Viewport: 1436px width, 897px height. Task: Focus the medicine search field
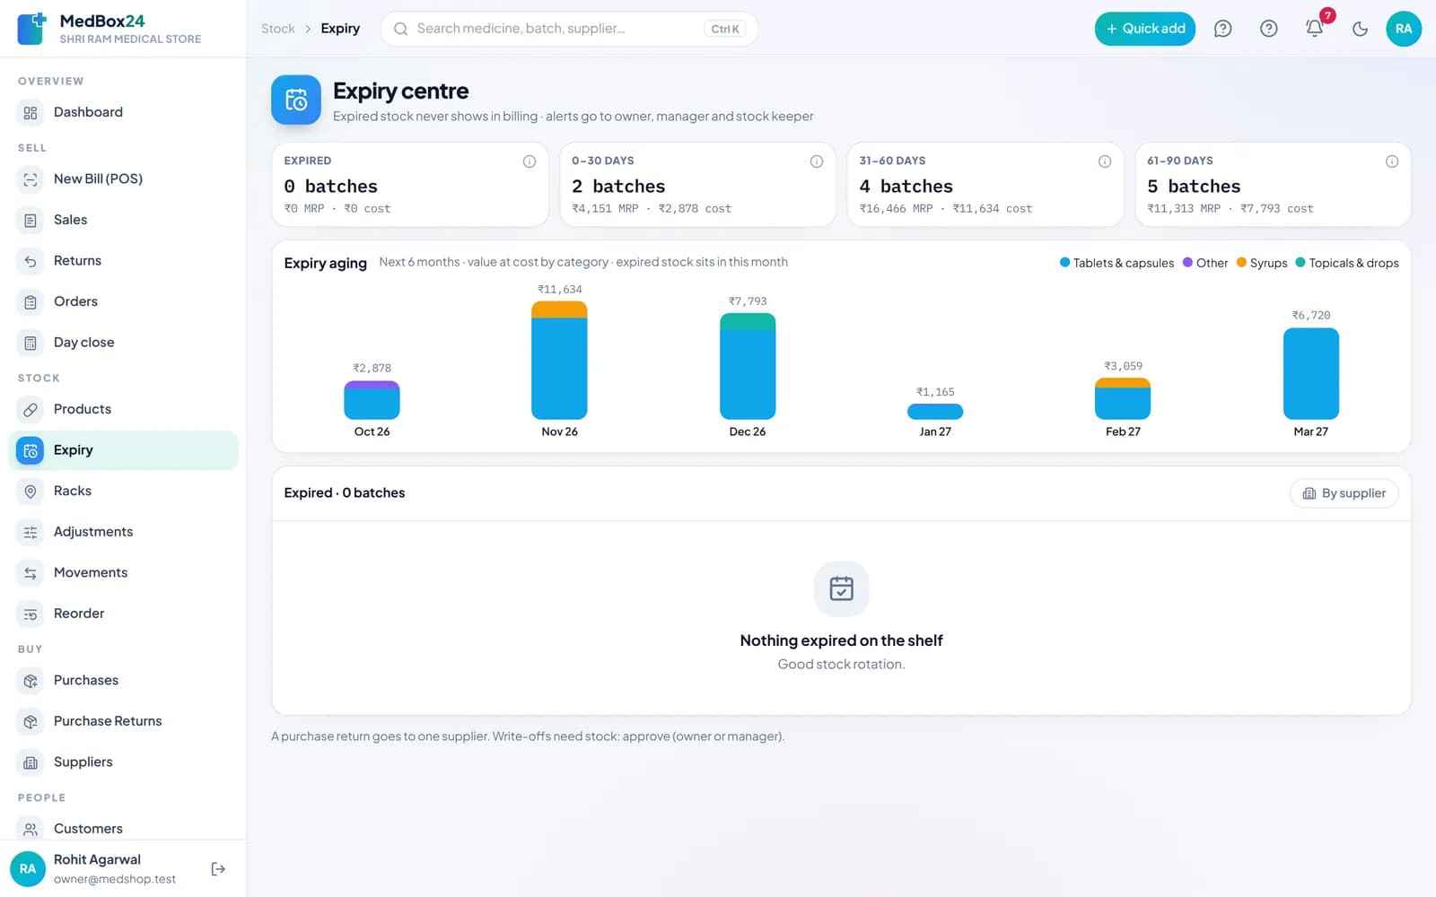tap(569, 29)
